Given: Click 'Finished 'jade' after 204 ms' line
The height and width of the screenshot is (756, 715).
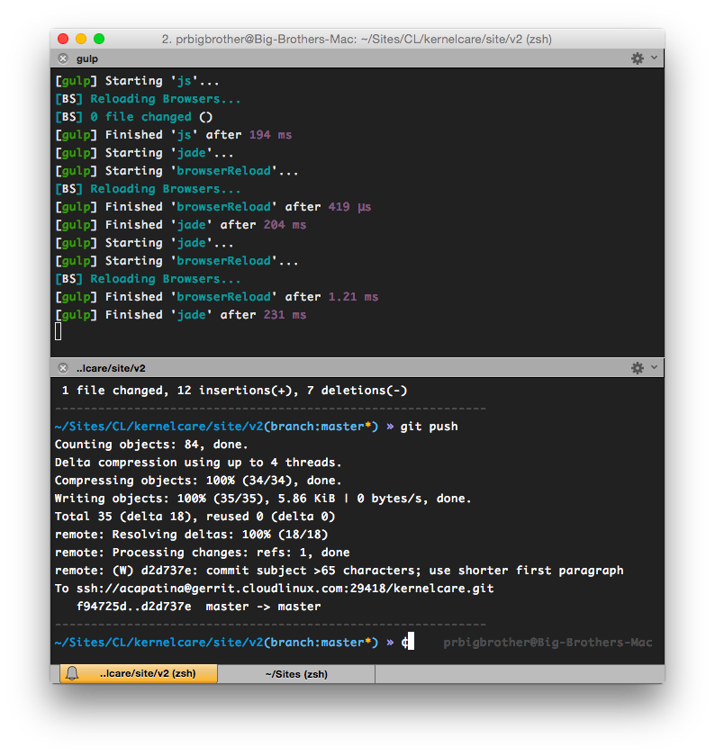Looking at the screenshot, I should [181, 225].
